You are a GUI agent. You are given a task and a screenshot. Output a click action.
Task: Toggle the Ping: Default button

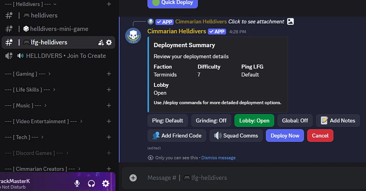pyautogui.click(x=168, y=121)
